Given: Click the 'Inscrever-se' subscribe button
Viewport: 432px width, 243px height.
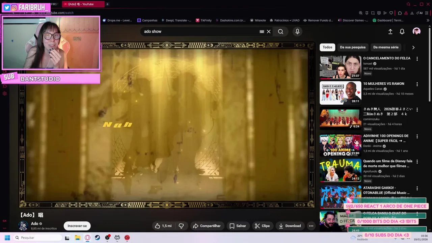Looking at the screenshot, I should point(77,226).
